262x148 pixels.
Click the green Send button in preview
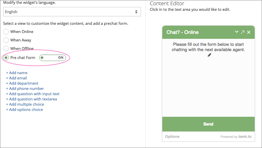[x=208, y=124]
